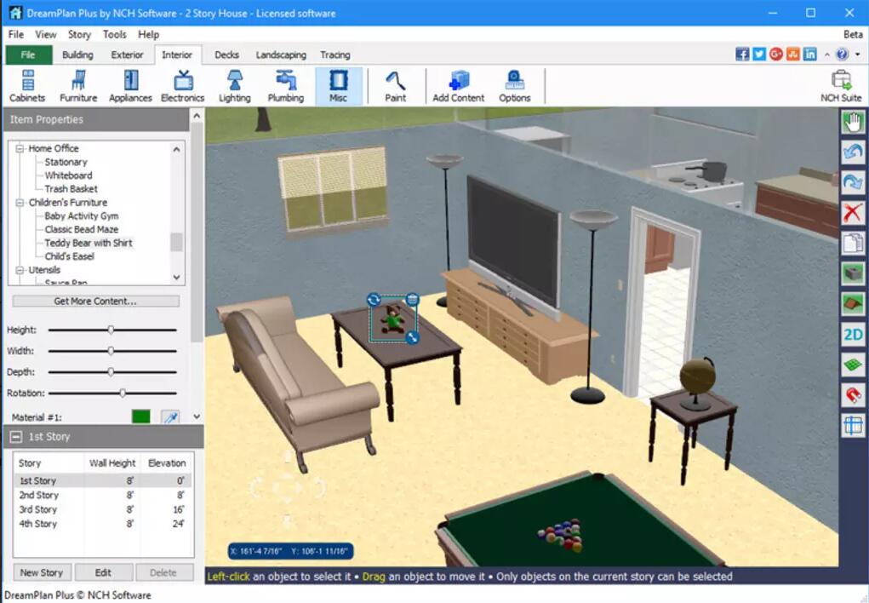
Task: Enable the snap magnet tool
Action: [x=853, y=394]
